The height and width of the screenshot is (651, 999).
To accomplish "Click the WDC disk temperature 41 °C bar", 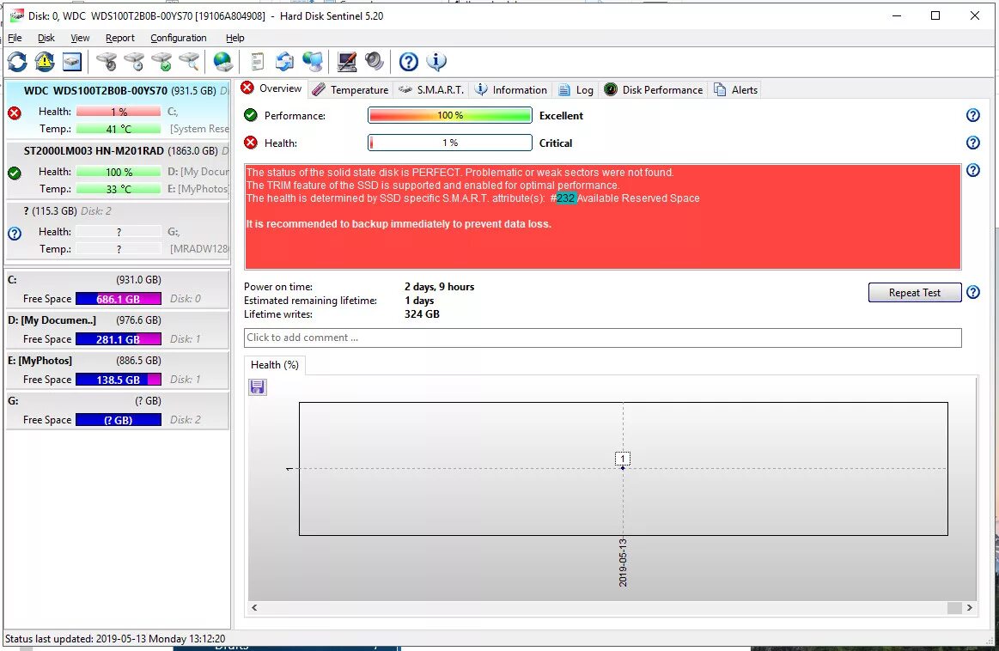I will tap(119, 130).
